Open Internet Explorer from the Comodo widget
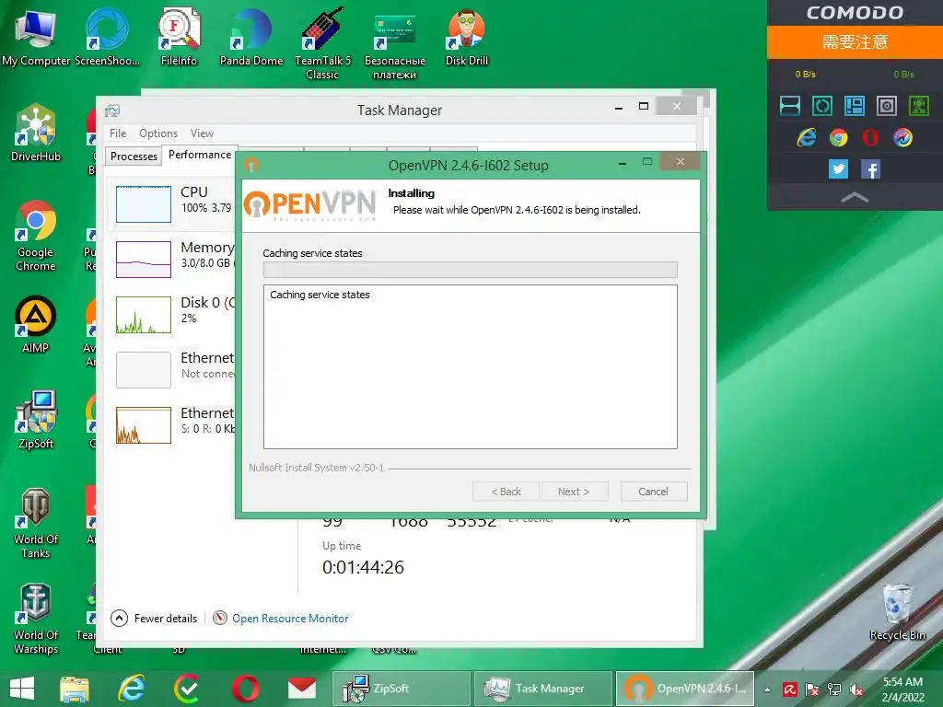This screenshot has height=707, width=943. point(806,138)
